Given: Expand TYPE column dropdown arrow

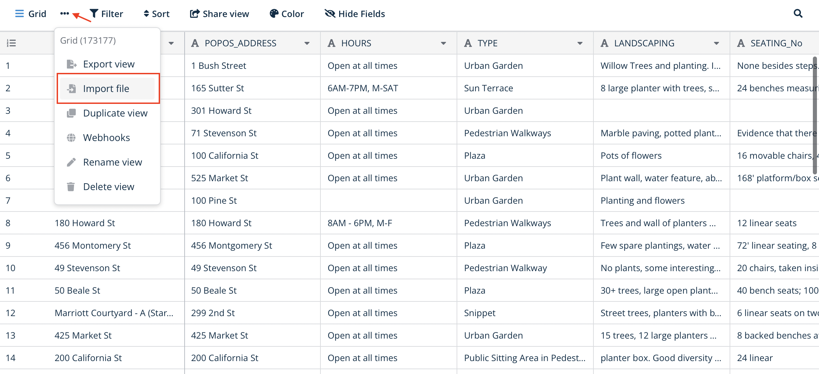Looking at the screenshot, I should (x=580, y=43).
